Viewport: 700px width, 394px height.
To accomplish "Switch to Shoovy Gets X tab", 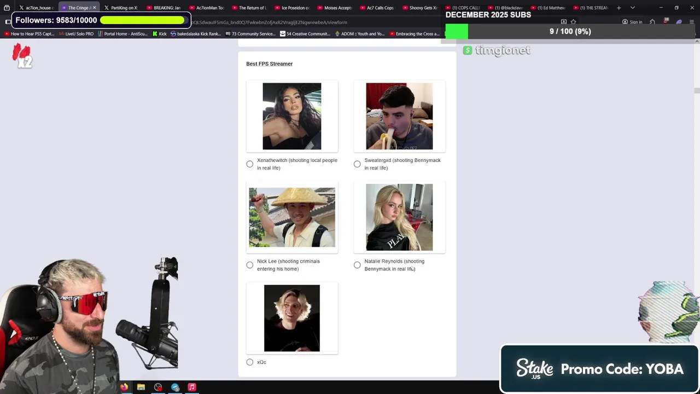I will (420, 8).
